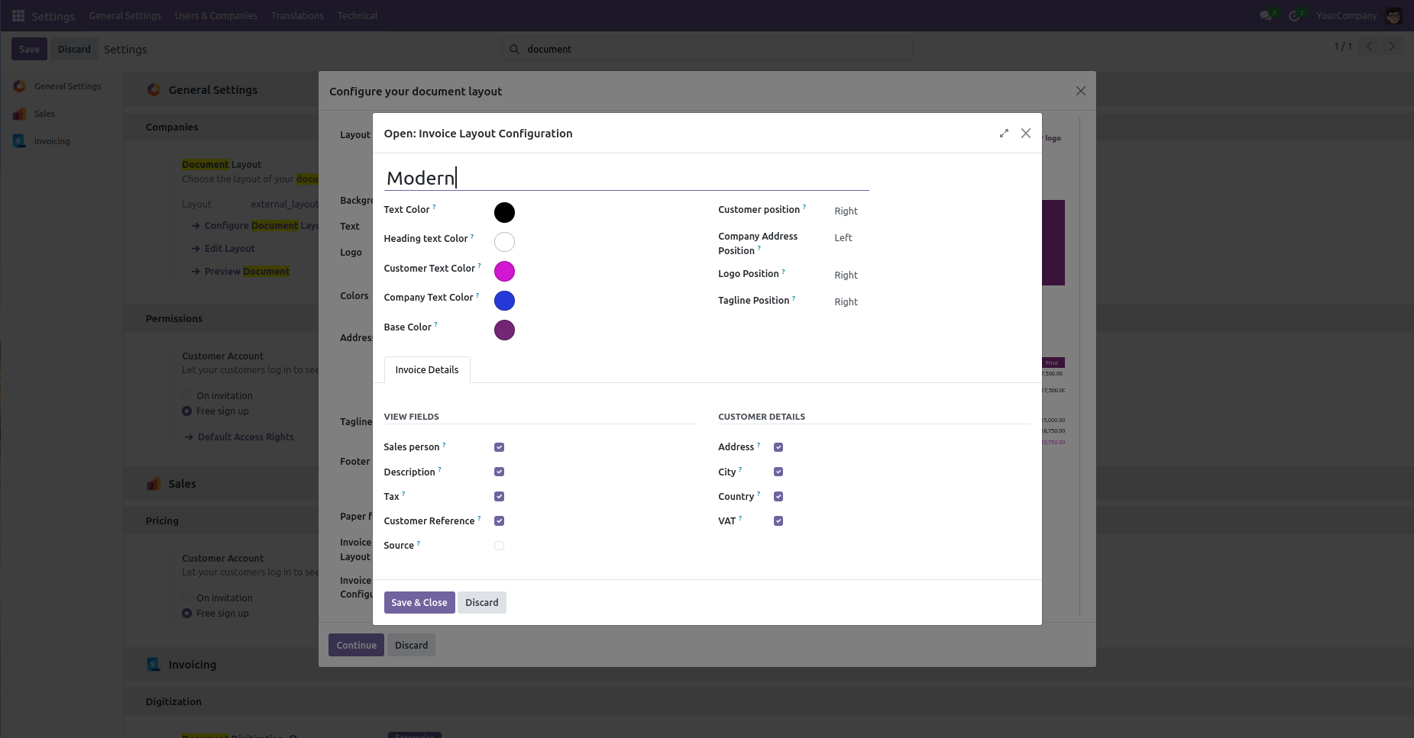Go to next record arrow

tap(1392, 47)
